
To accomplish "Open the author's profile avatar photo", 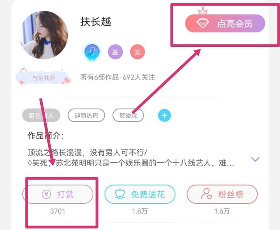I will [x=44, y=35].
